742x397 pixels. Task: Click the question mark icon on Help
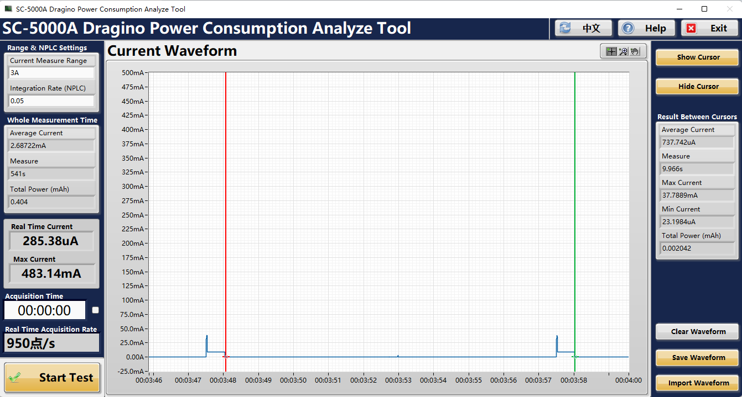(628, 28)
